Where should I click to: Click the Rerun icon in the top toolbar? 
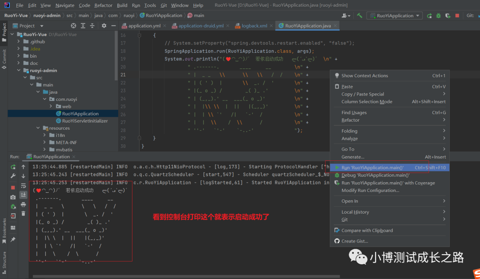[429, 16]
